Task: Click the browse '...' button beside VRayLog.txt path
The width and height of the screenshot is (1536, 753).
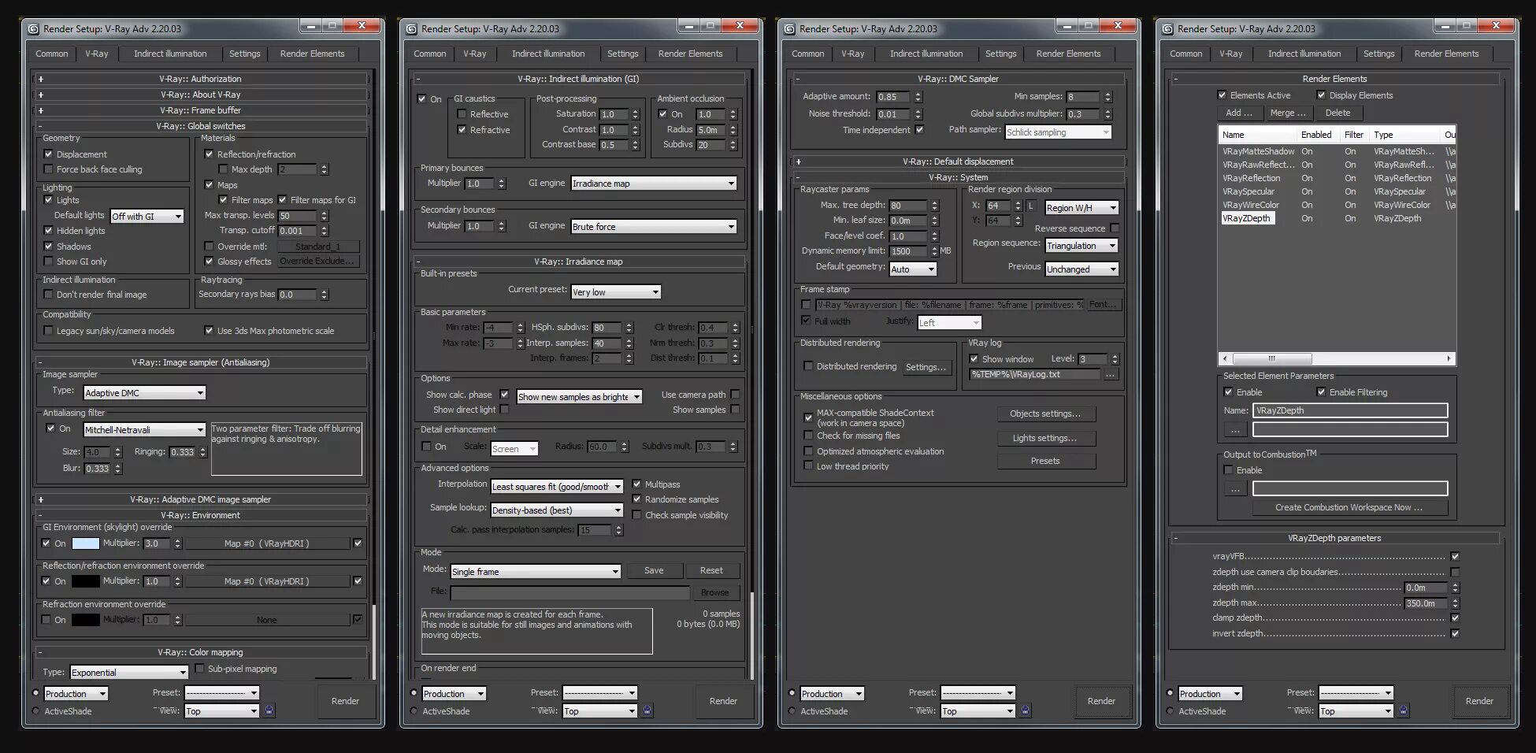Action: (x=1110, y=375)
